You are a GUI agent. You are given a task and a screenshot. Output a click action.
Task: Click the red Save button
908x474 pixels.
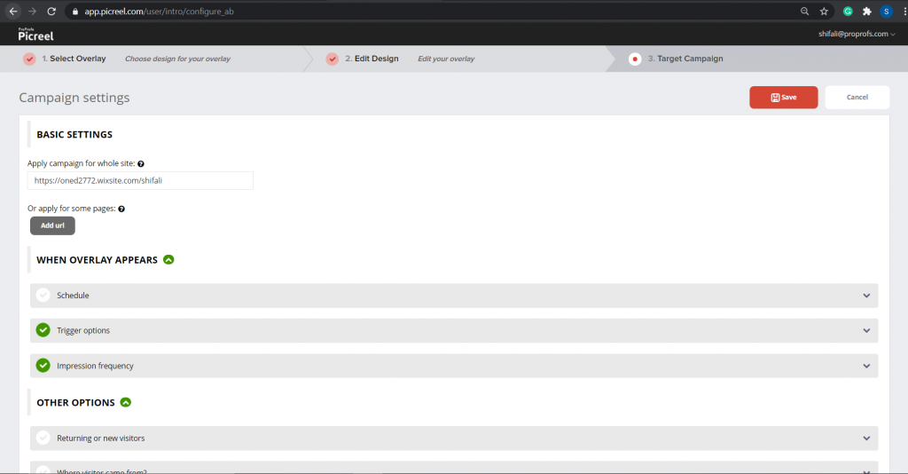[x=784, y=98]
